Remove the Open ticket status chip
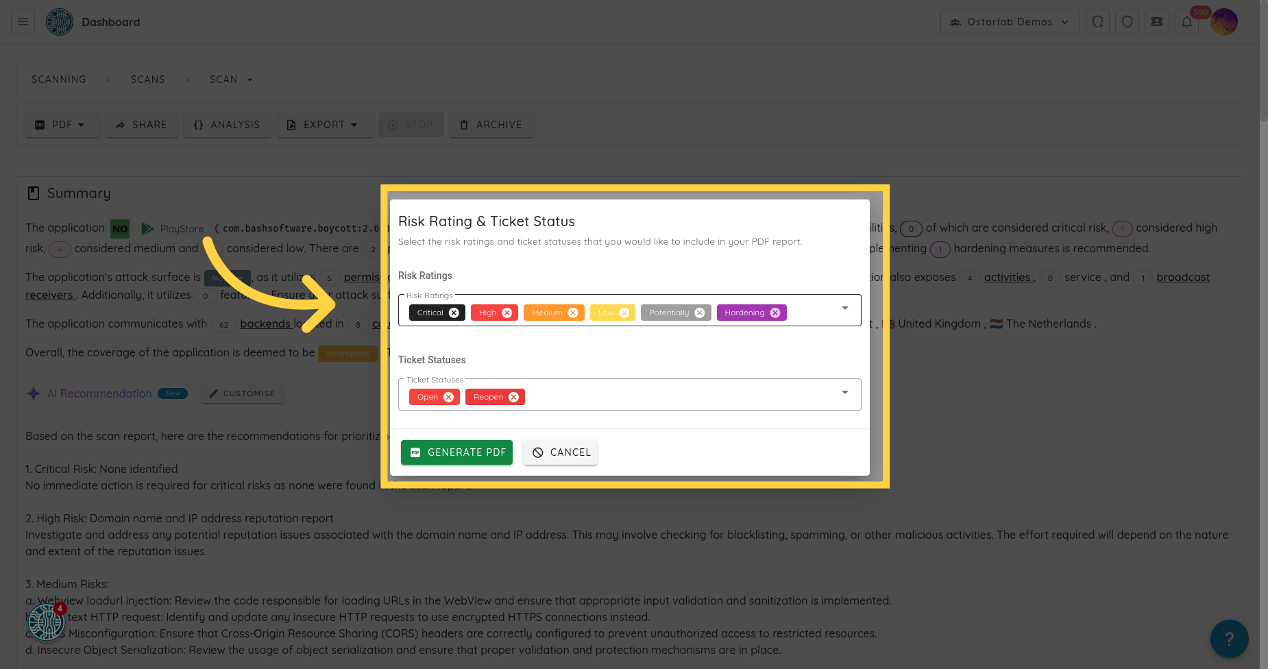Screen dimensions: 1268x669 [x=449, y=397]
